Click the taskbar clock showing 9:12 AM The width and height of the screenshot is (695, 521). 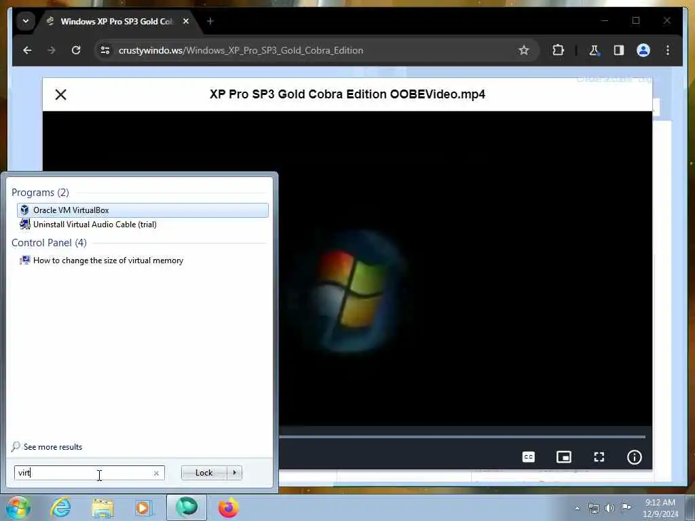660,508
